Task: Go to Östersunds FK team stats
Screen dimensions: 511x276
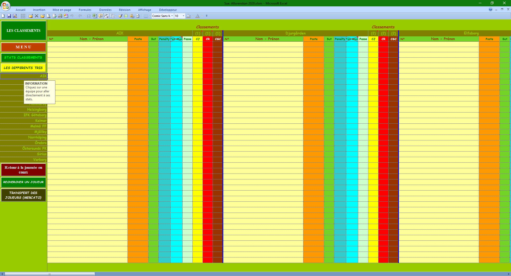Action: pos(24,148)
